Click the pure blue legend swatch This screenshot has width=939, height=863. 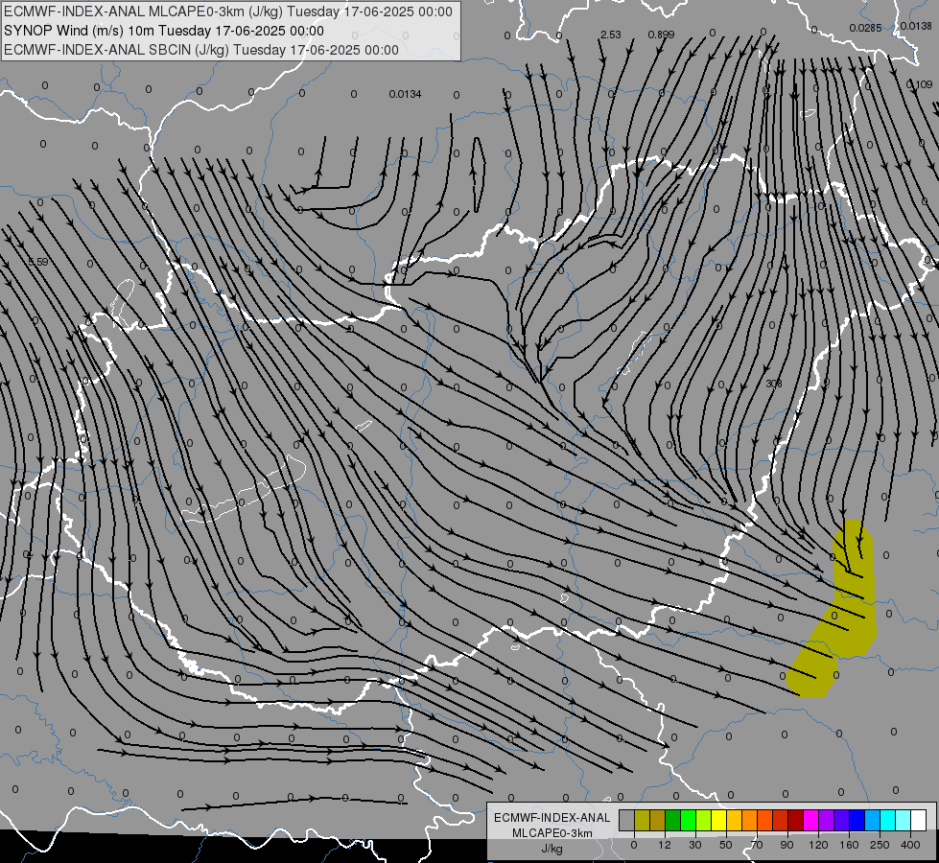click(857, 821)
